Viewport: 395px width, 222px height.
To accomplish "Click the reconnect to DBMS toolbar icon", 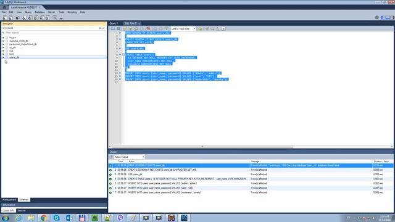I will pyautogui.click(x=61, y=18).
